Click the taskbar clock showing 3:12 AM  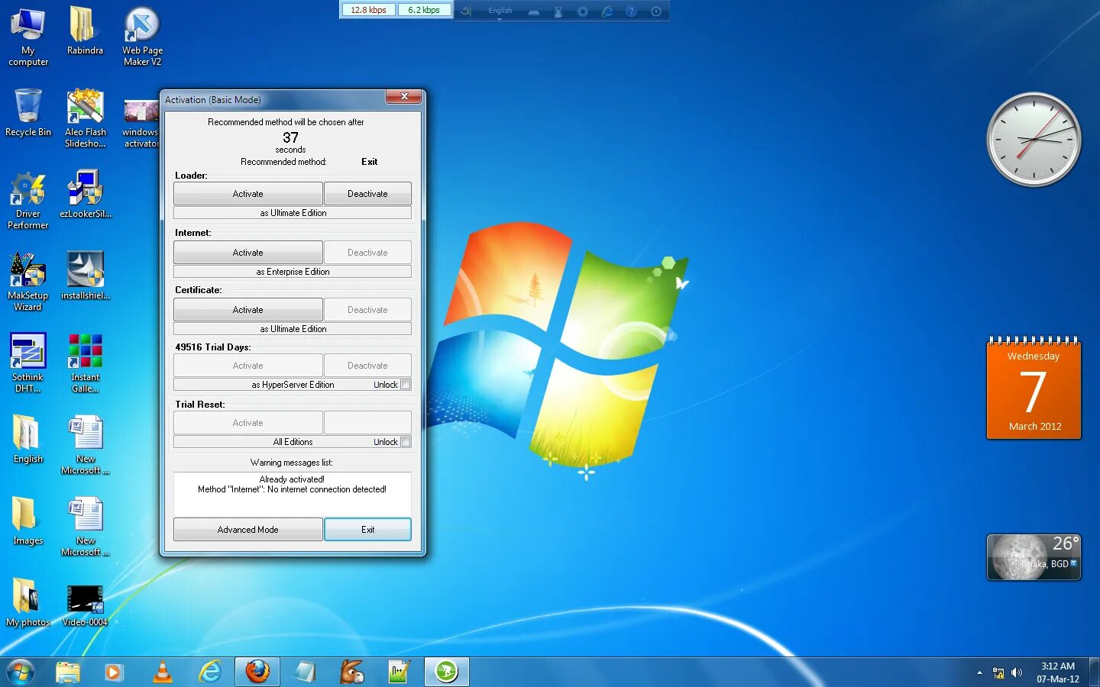pos(1057,672)
